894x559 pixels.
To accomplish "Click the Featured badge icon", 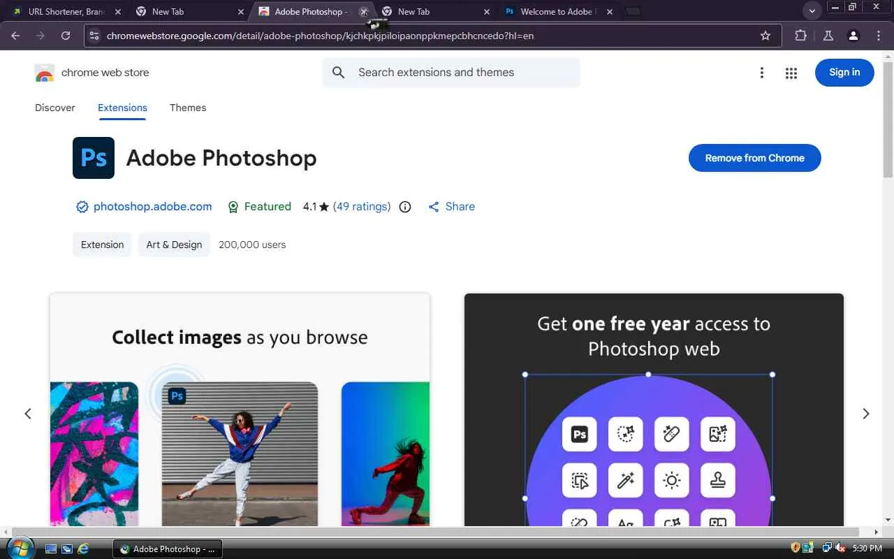I will coord(234,207).
